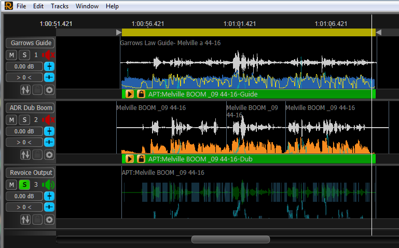Play the 44-16-Dub process from its play icon
The height and width of the screenshot is (248, 399).
130,159
